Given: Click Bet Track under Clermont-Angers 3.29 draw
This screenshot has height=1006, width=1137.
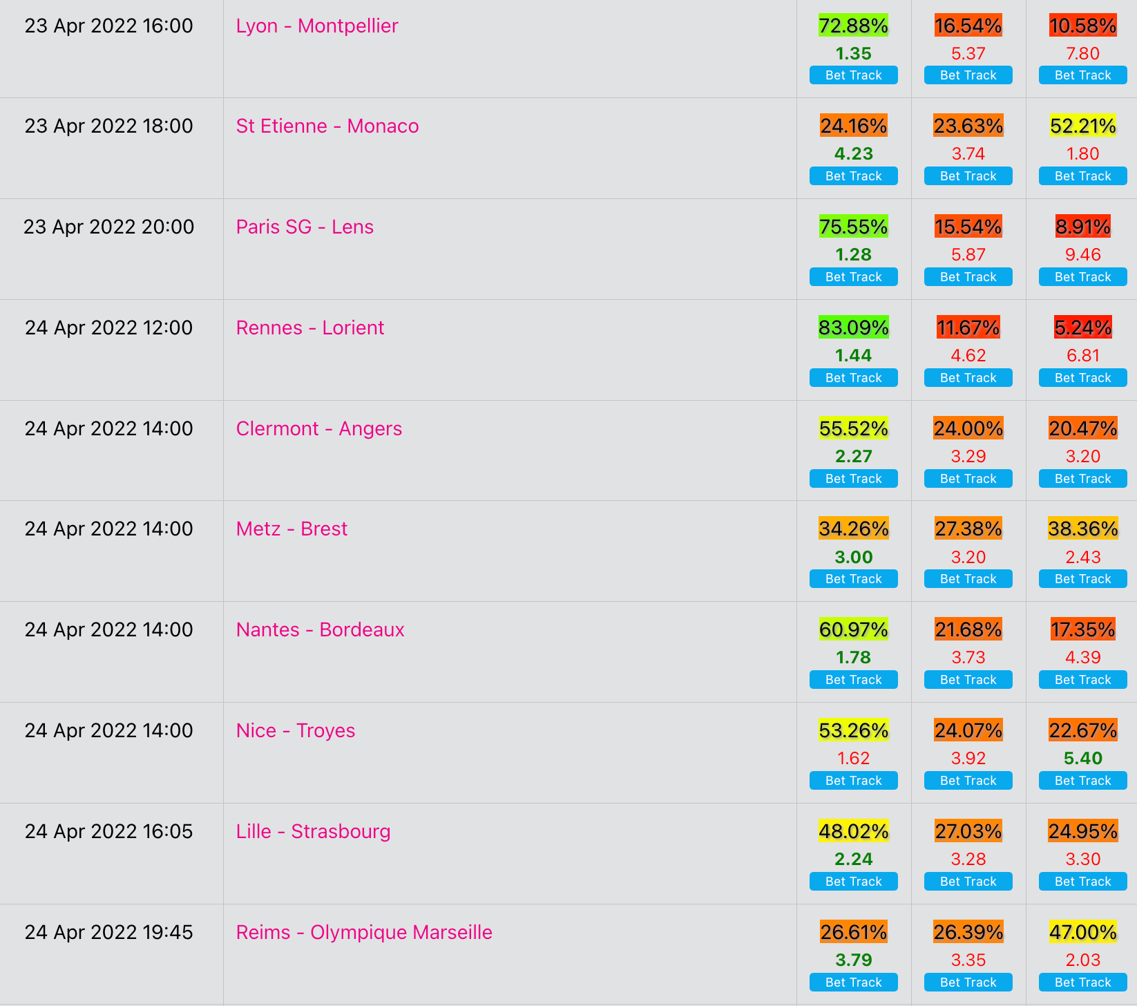Looking at the screenshot, I should [x=968, y=479].
